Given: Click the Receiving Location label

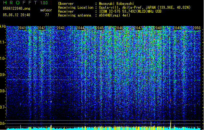Looking at the screenshot, I should pos(76,7).
